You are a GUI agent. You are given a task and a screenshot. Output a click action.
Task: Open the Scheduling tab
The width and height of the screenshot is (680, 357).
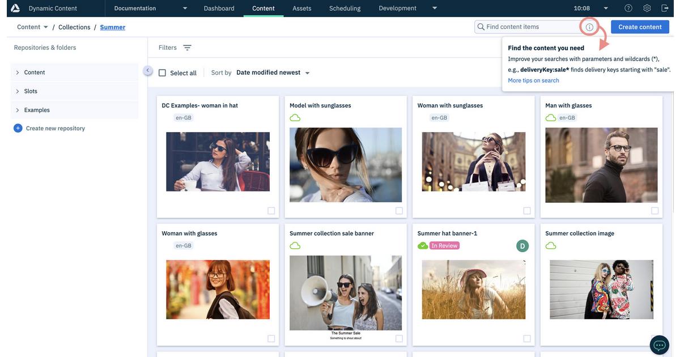[x=345, y=8]
